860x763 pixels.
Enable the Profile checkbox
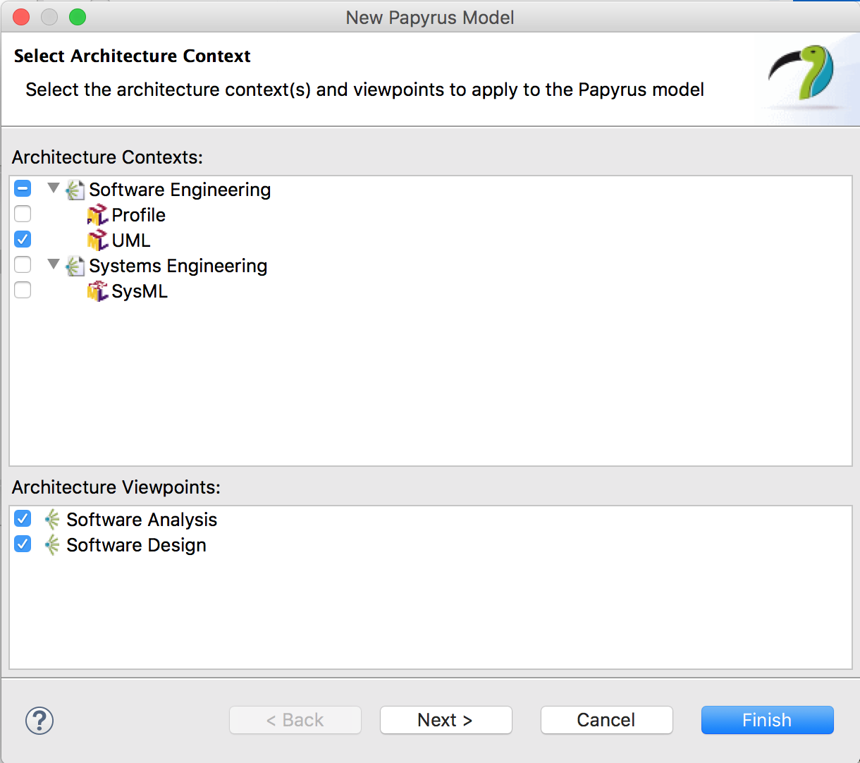(x=23, y=214)
